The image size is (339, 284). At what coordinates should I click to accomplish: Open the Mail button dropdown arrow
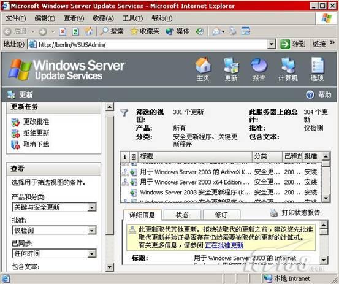point(223,32)
